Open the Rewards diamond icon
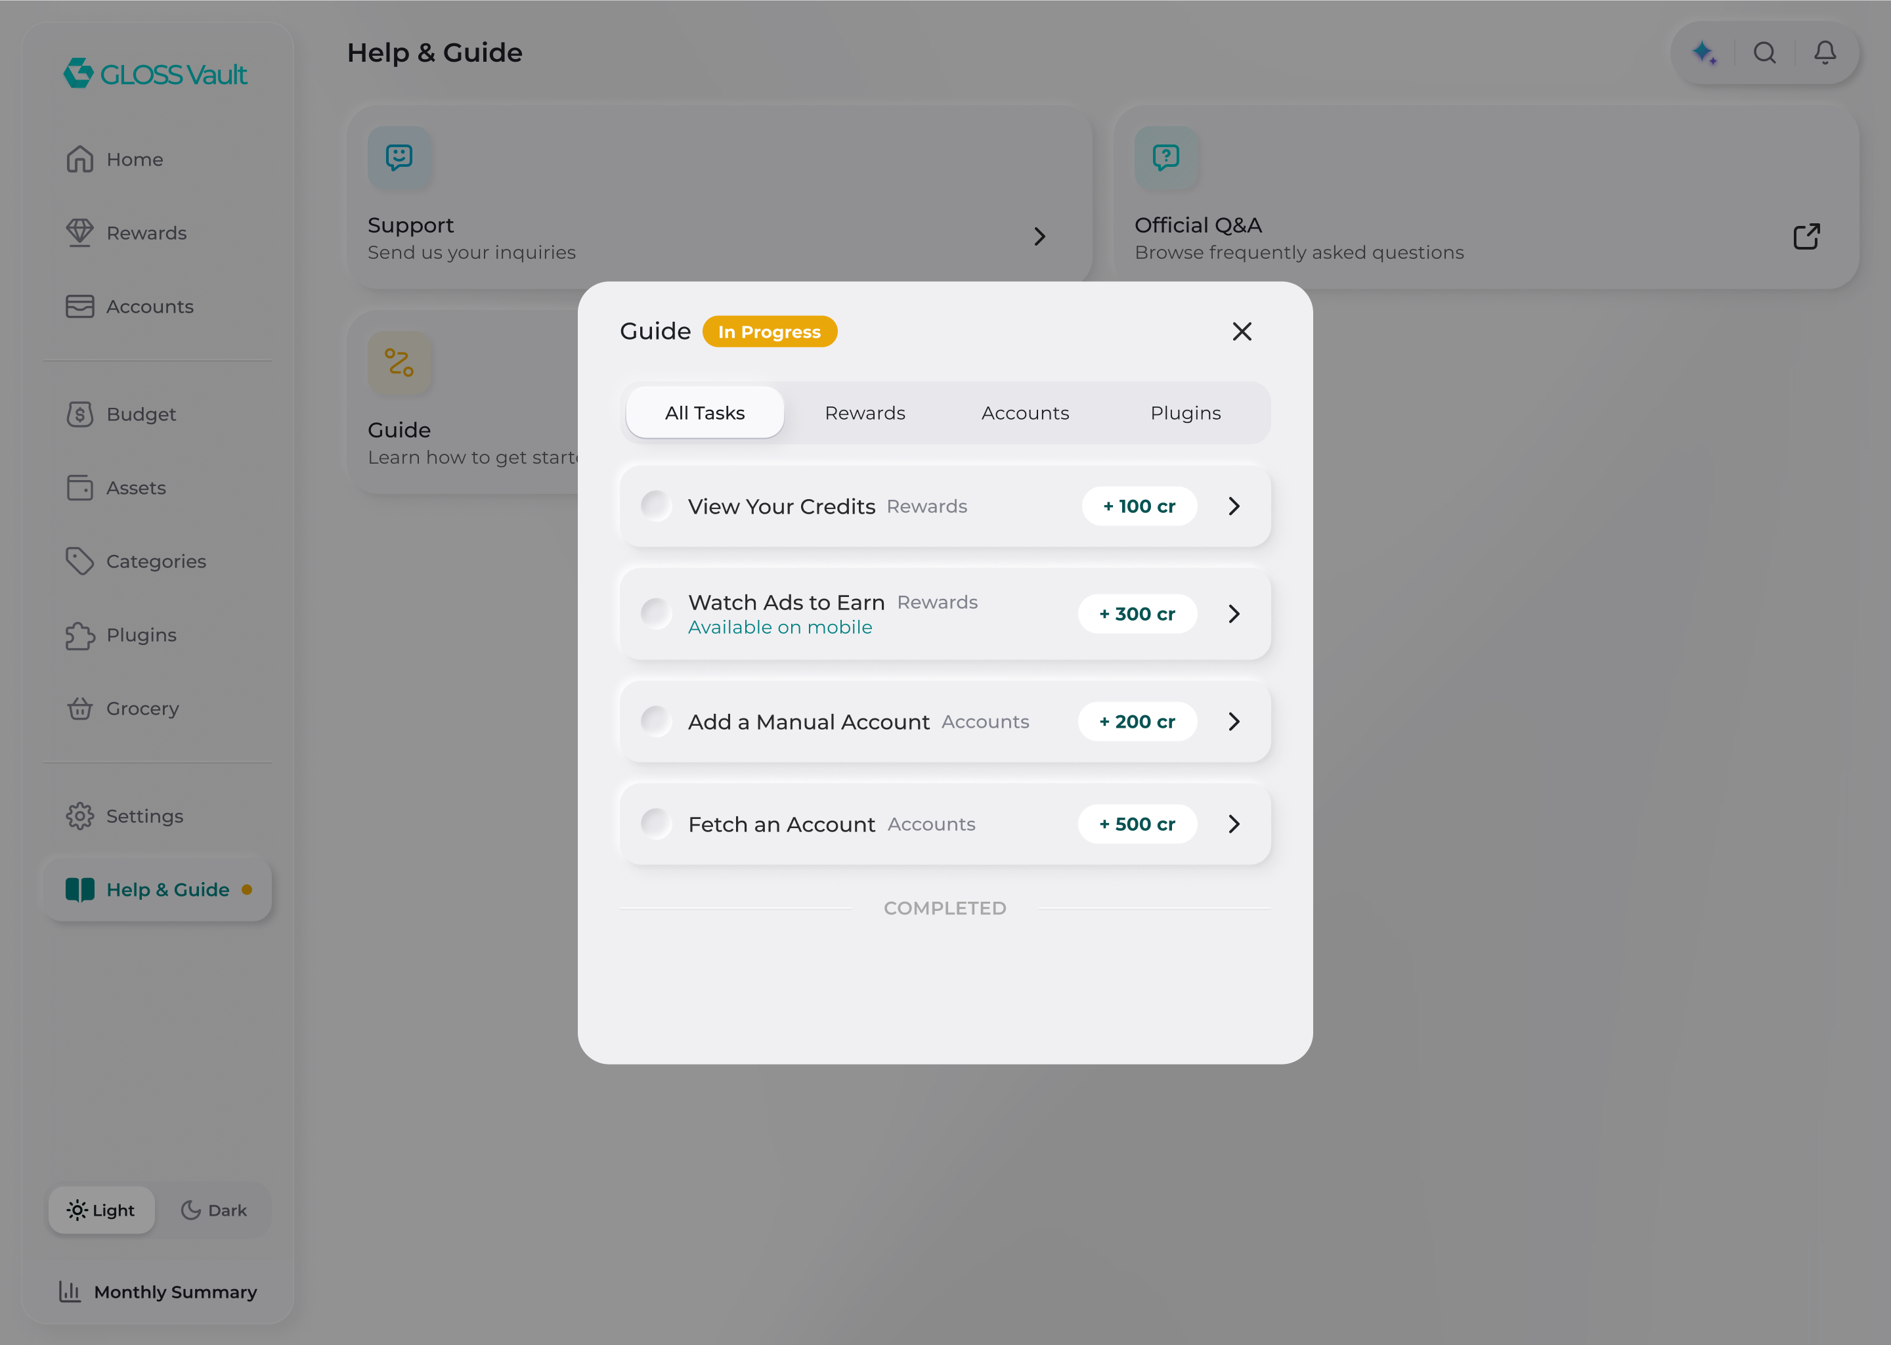The width and height of the screenshot is (1891, 1345). click(x=79, y=232)
